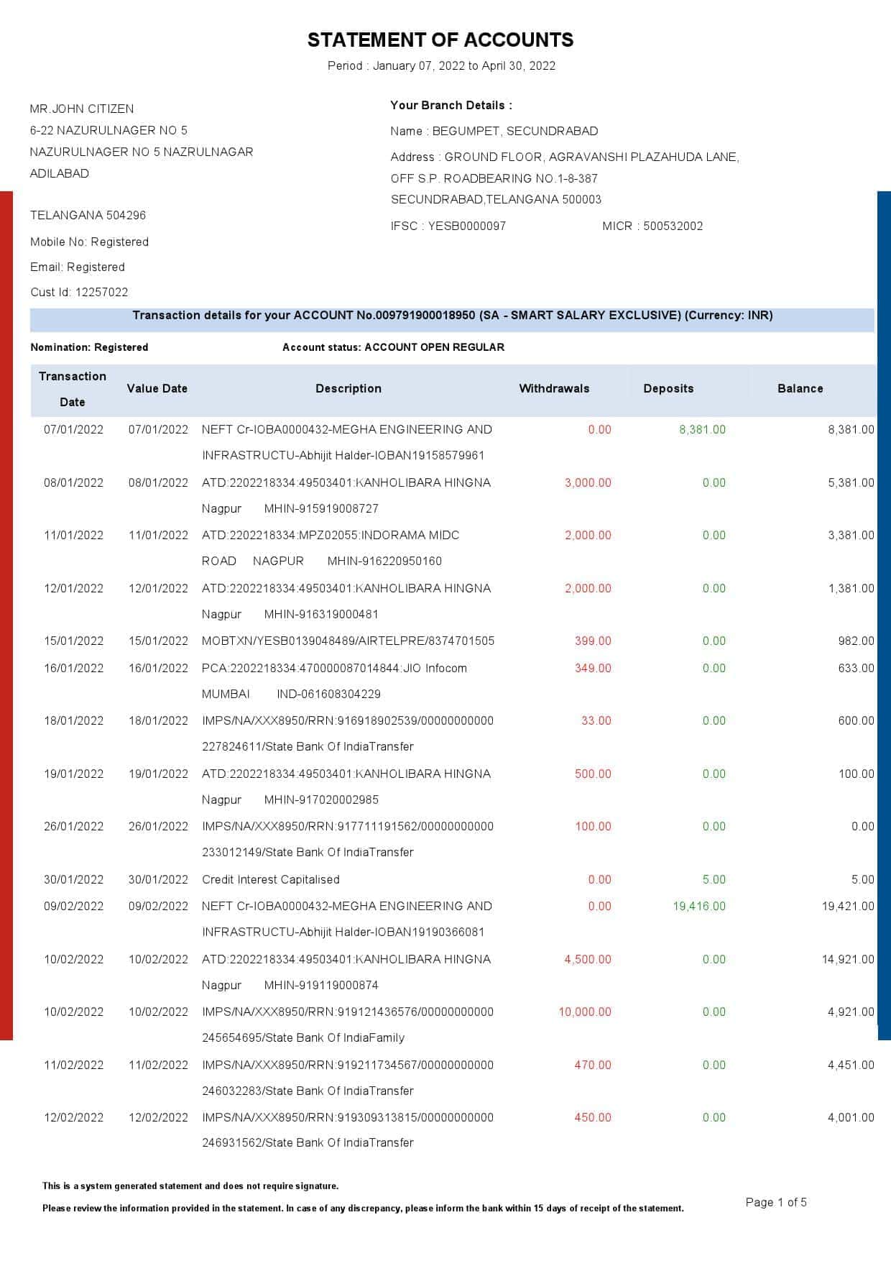Viewport: 891px width, 1261px height.
Task: Click deposit amount 8,381.00
Action: [x=703, y=429]
